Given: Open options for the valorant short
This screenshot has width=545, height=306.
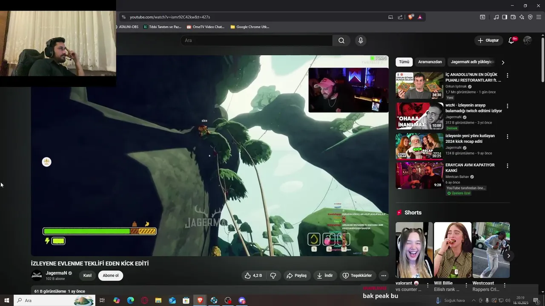Looking at the screenshot, I should pos(428,285).
